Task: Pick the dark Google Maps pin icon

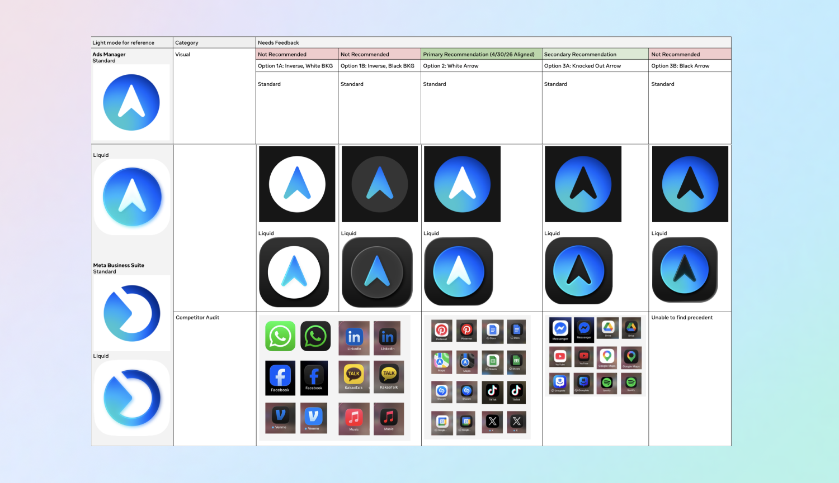Action: tap(631, 357)
